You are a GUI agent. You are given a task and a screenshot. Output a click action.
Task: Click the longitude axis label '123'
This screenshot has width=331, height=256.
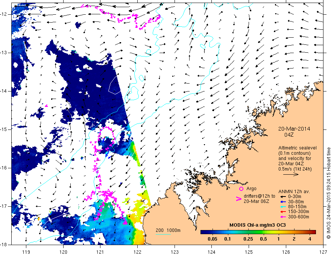coord(175,252)
